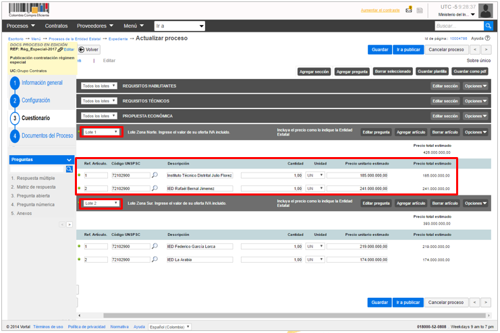
Task: Click the top Guardar button
Action: (380, 50)
